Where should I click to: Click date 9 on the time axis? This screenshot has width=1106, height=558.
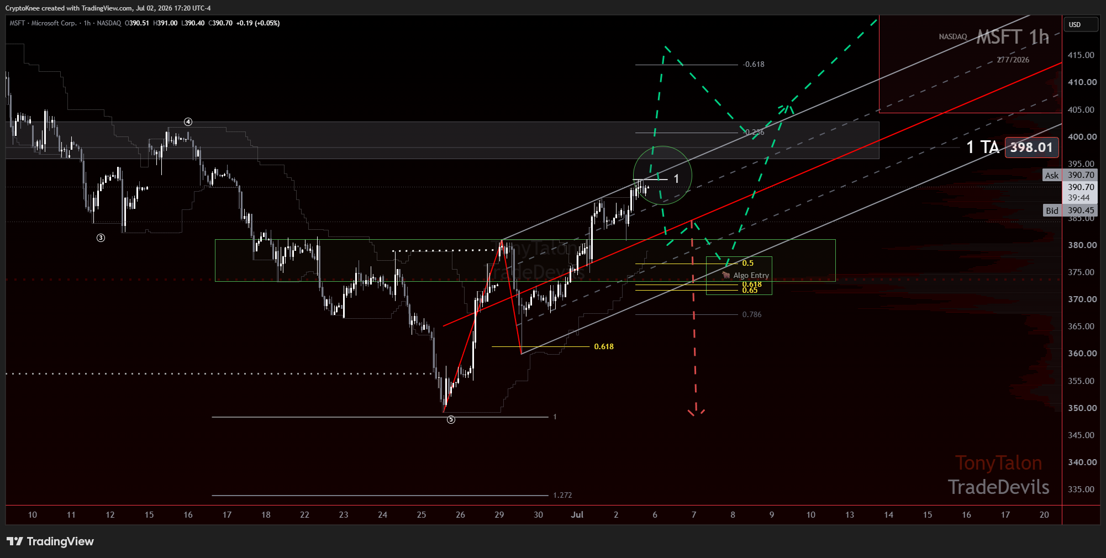(772, 515)
